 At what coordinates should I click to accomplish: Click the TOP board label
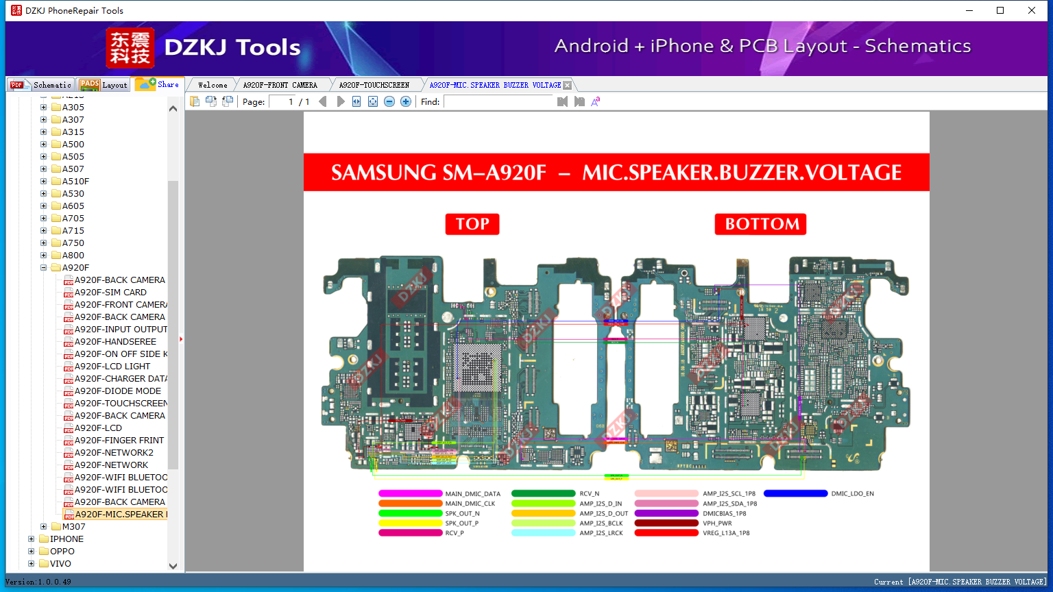point(472,224)
